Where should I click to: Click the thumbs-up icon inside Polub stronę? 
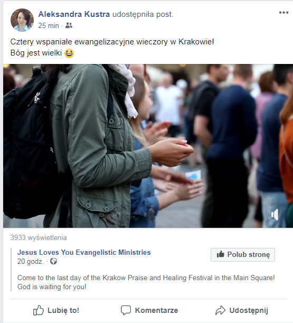[220, 254]
